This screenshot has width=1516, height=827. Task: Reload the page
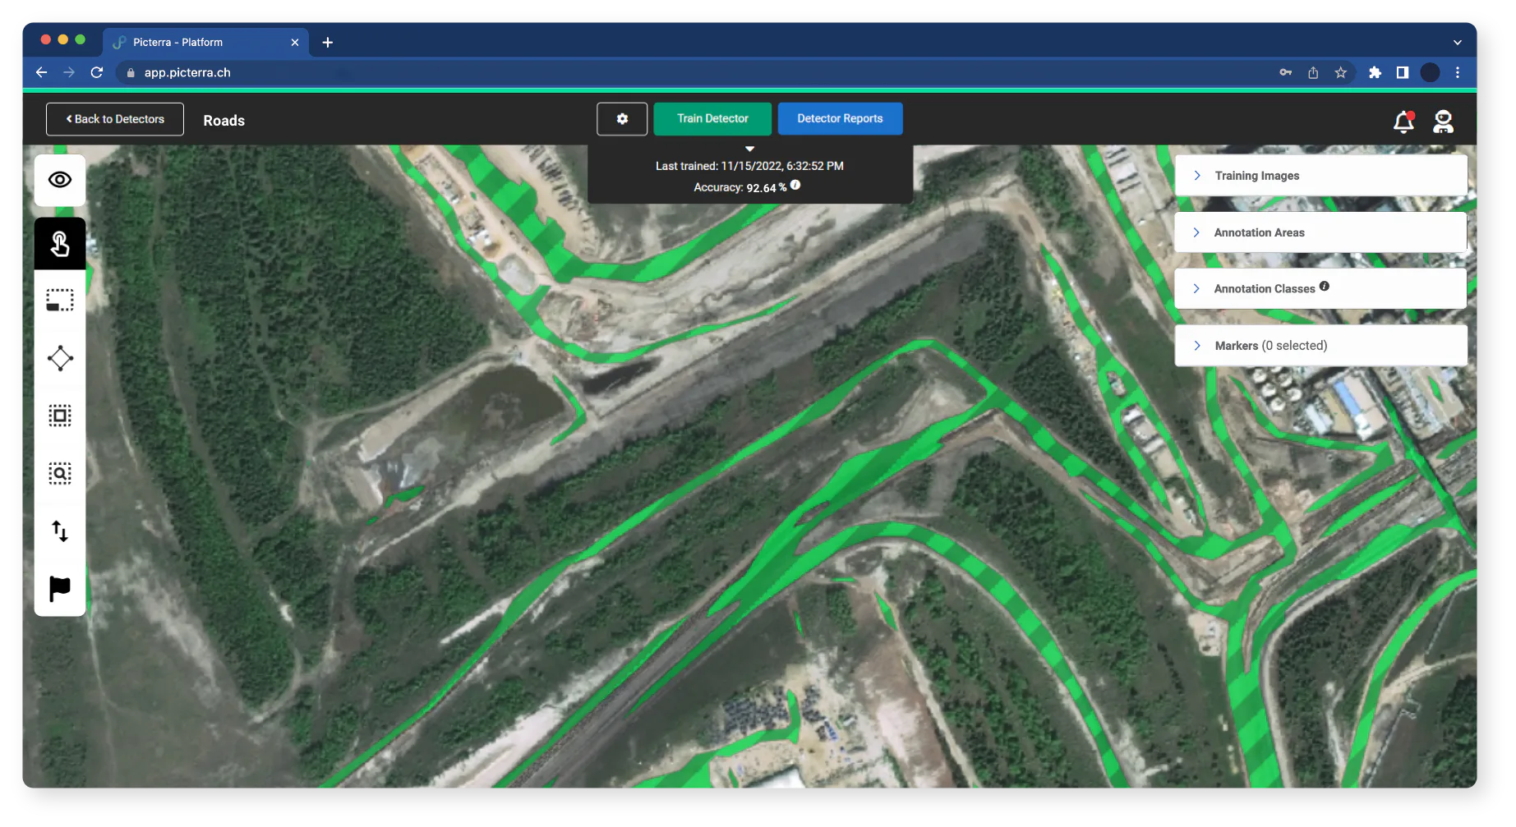click(x=97, y=72)
